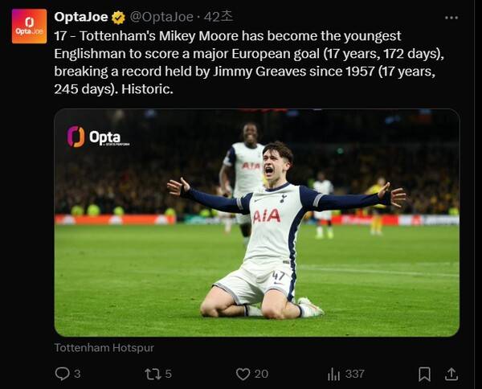Click the OptaJoe profile avatar
This screenshot has width=482, height=389.
tap(29, 26)
